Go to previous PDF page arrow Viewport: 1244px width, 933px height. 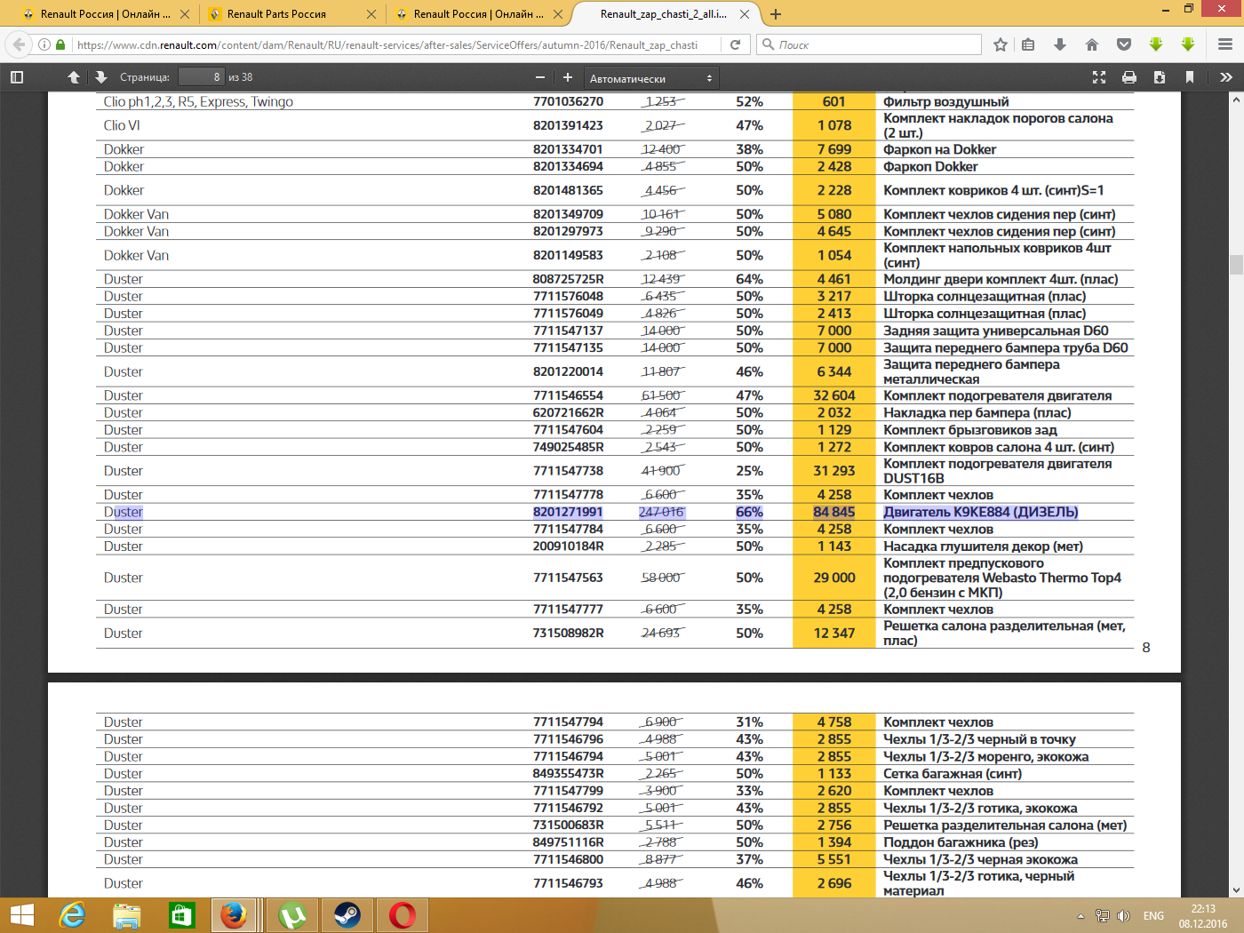pos(74,77)
